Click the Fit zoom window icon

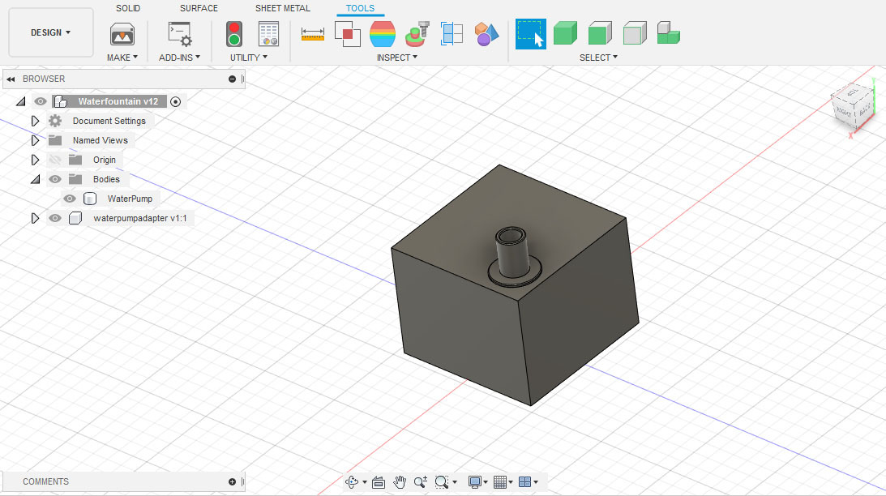tap(442, 482)
